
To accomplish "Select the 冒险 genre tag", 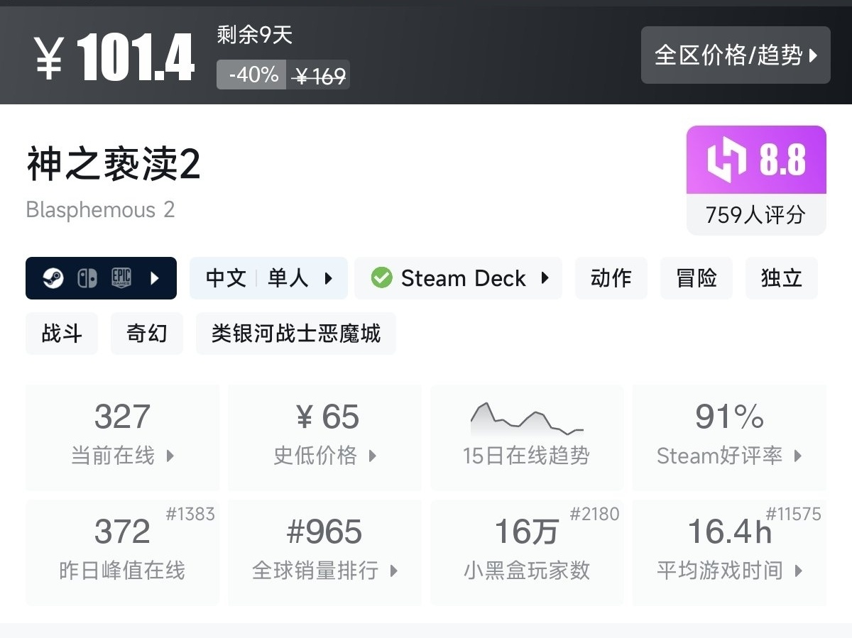I will coord(696,278).
